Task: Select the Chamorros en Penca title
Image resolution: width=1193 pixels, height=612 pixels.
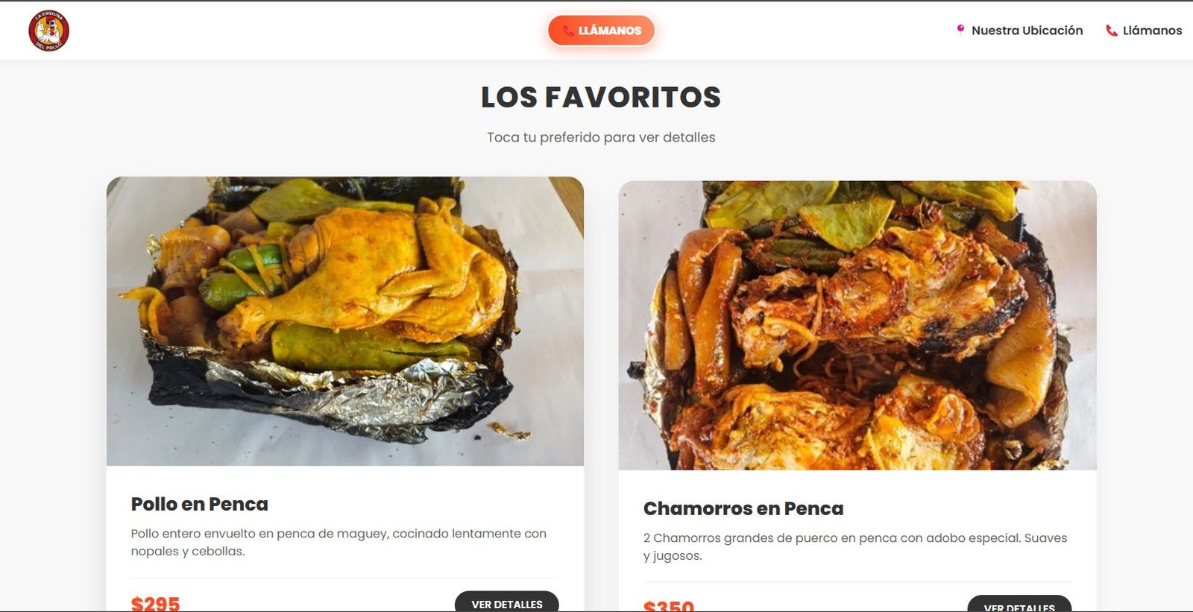Action: (743, 508)
